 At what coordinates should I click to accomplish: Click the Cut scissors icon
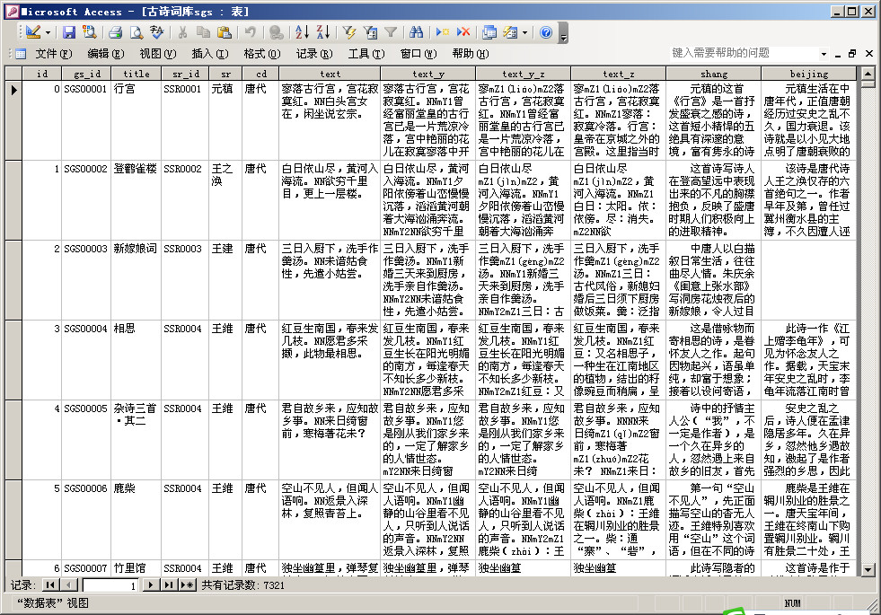click(182, 32)
